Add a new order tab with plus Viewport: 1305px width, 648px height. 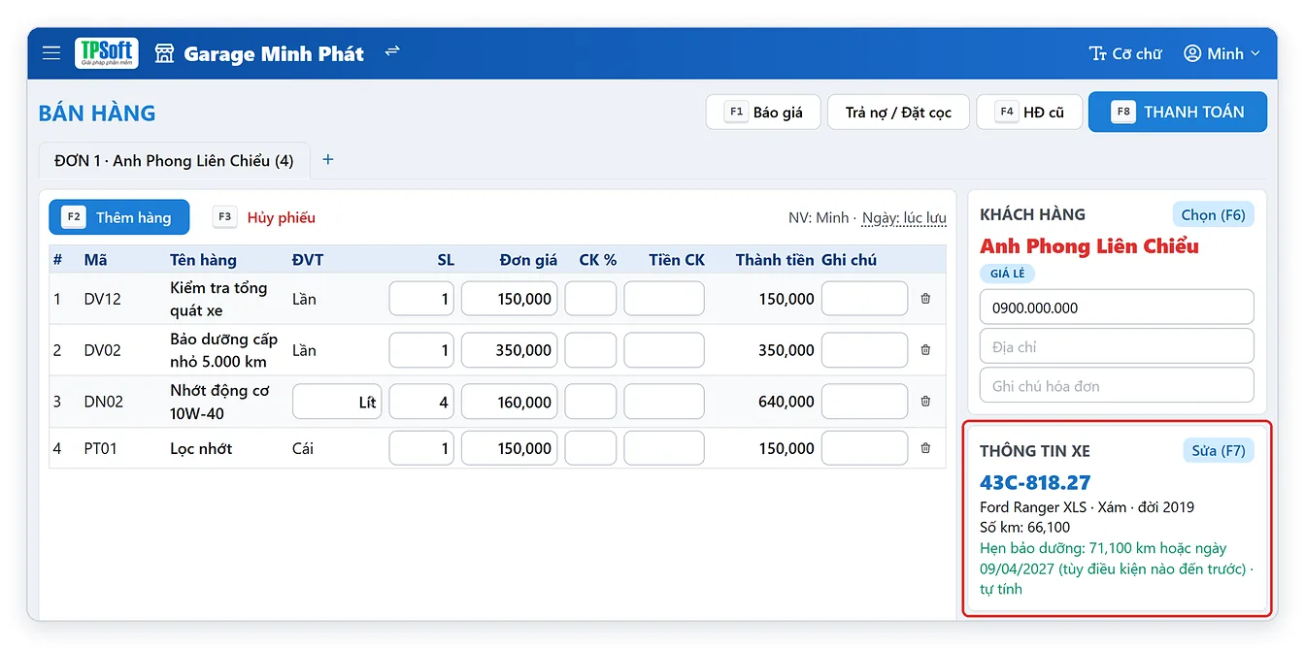[x=328, y=160]
